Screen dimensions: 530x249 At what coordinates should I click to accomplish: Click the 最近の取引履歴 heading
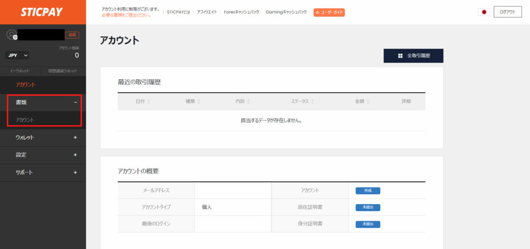click(x=139, y=82)
